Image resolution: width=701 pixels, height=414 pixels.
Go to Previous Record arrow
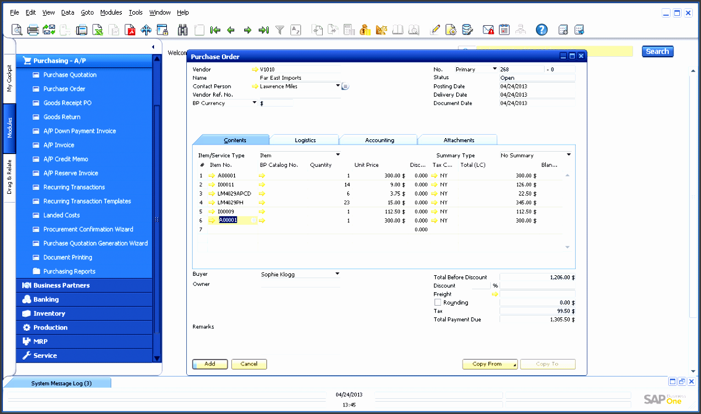(231, 30)
